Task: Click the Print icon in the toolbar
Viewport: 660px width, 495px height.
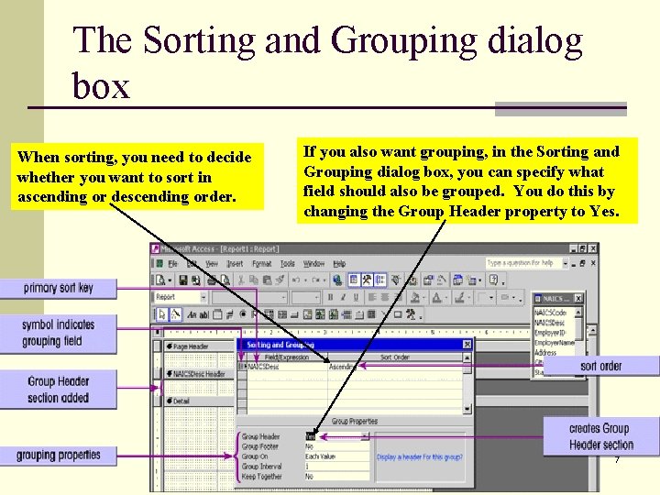Action: 212,280
